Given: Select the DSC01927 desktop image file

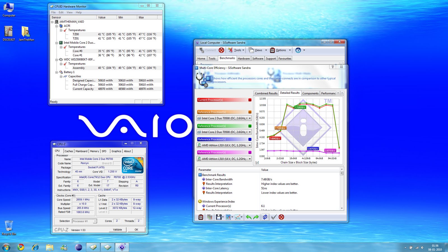Looking at the screenshot, I should (9, 34).
